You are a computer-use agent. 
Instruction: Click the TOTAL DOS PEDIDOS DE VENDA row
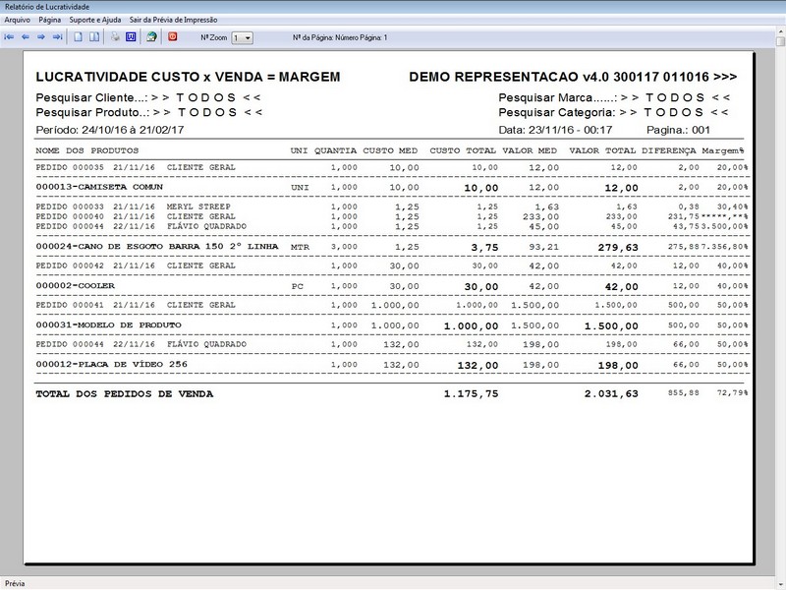(391, 394)
